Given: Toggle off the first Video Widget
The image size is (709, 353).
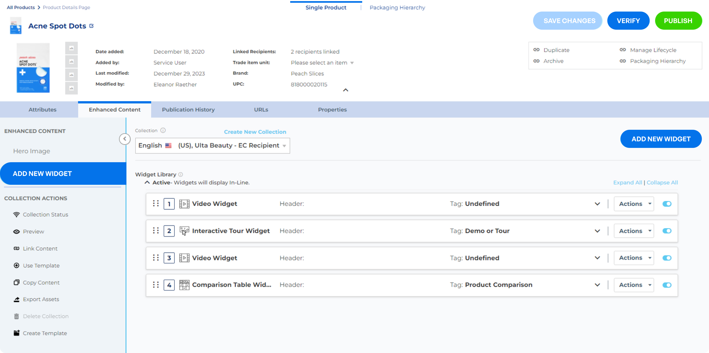Looking at the screenshot, I should click(667, 204).
